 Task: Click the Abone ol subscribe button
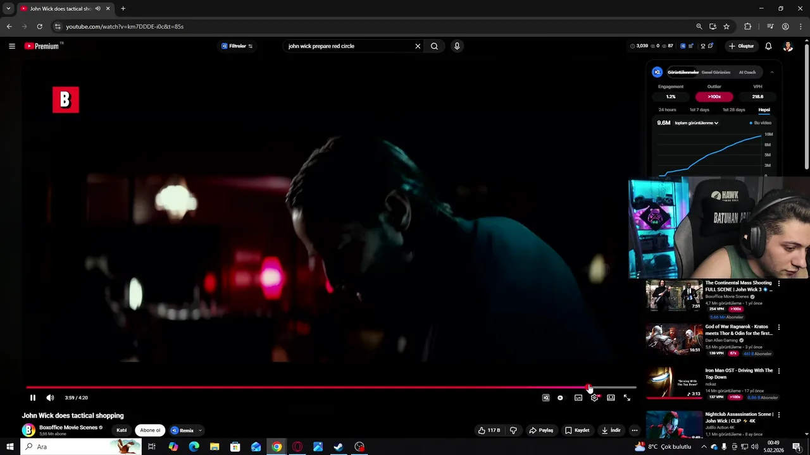pos(150,430)
